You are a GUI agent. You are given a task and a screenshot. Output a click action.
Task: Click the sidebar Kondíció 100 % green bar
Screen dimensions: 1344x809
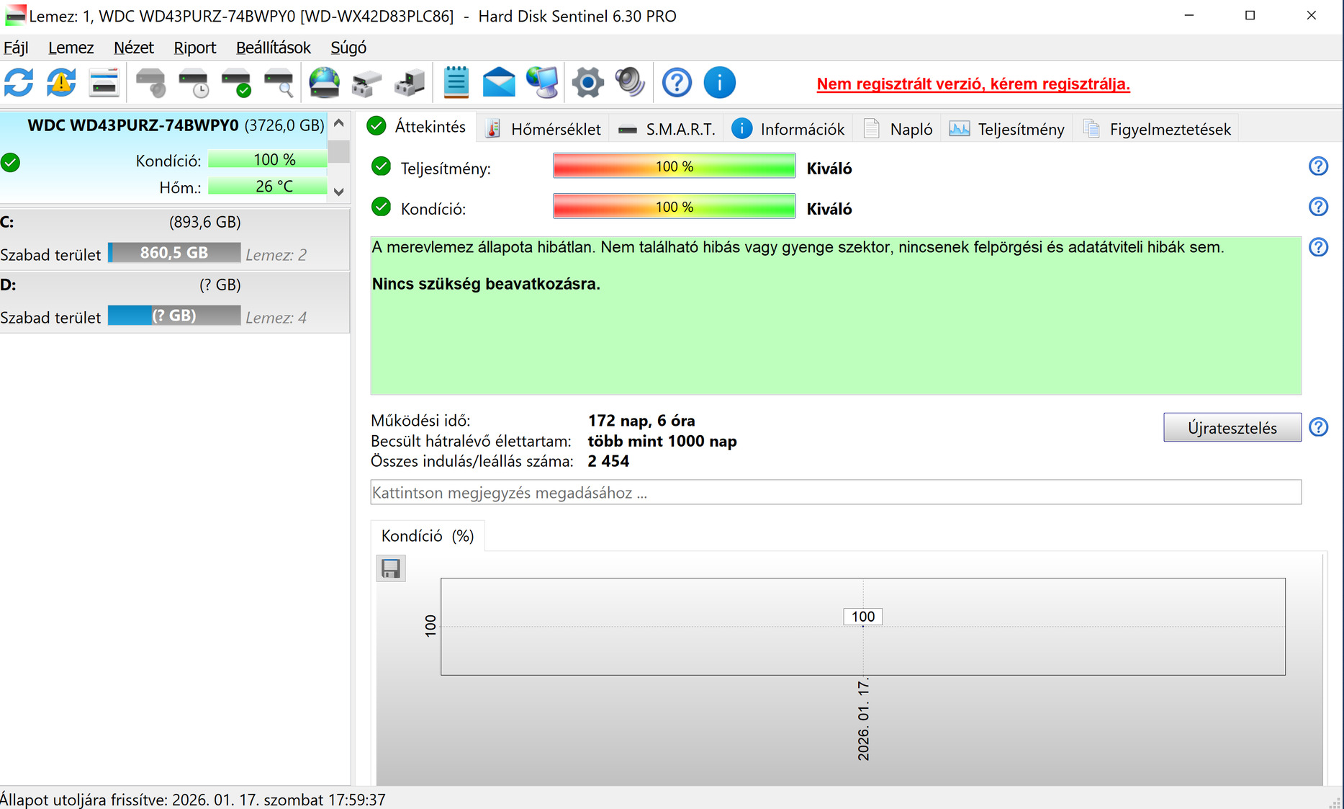point(268,159)
